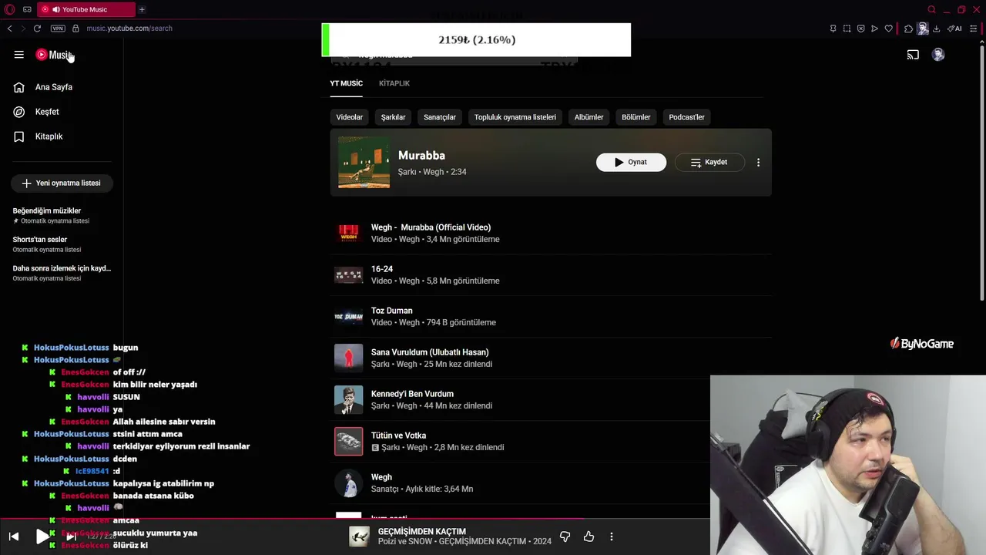
Task: Switch to the YT MUSIC tab
Action: [347, 83]
